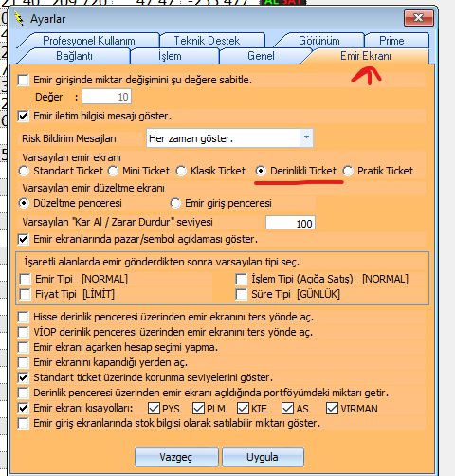Choose Emir giriş penceresi option
Image resolution: width=455 pixels, height=476 pixels.
175,203
